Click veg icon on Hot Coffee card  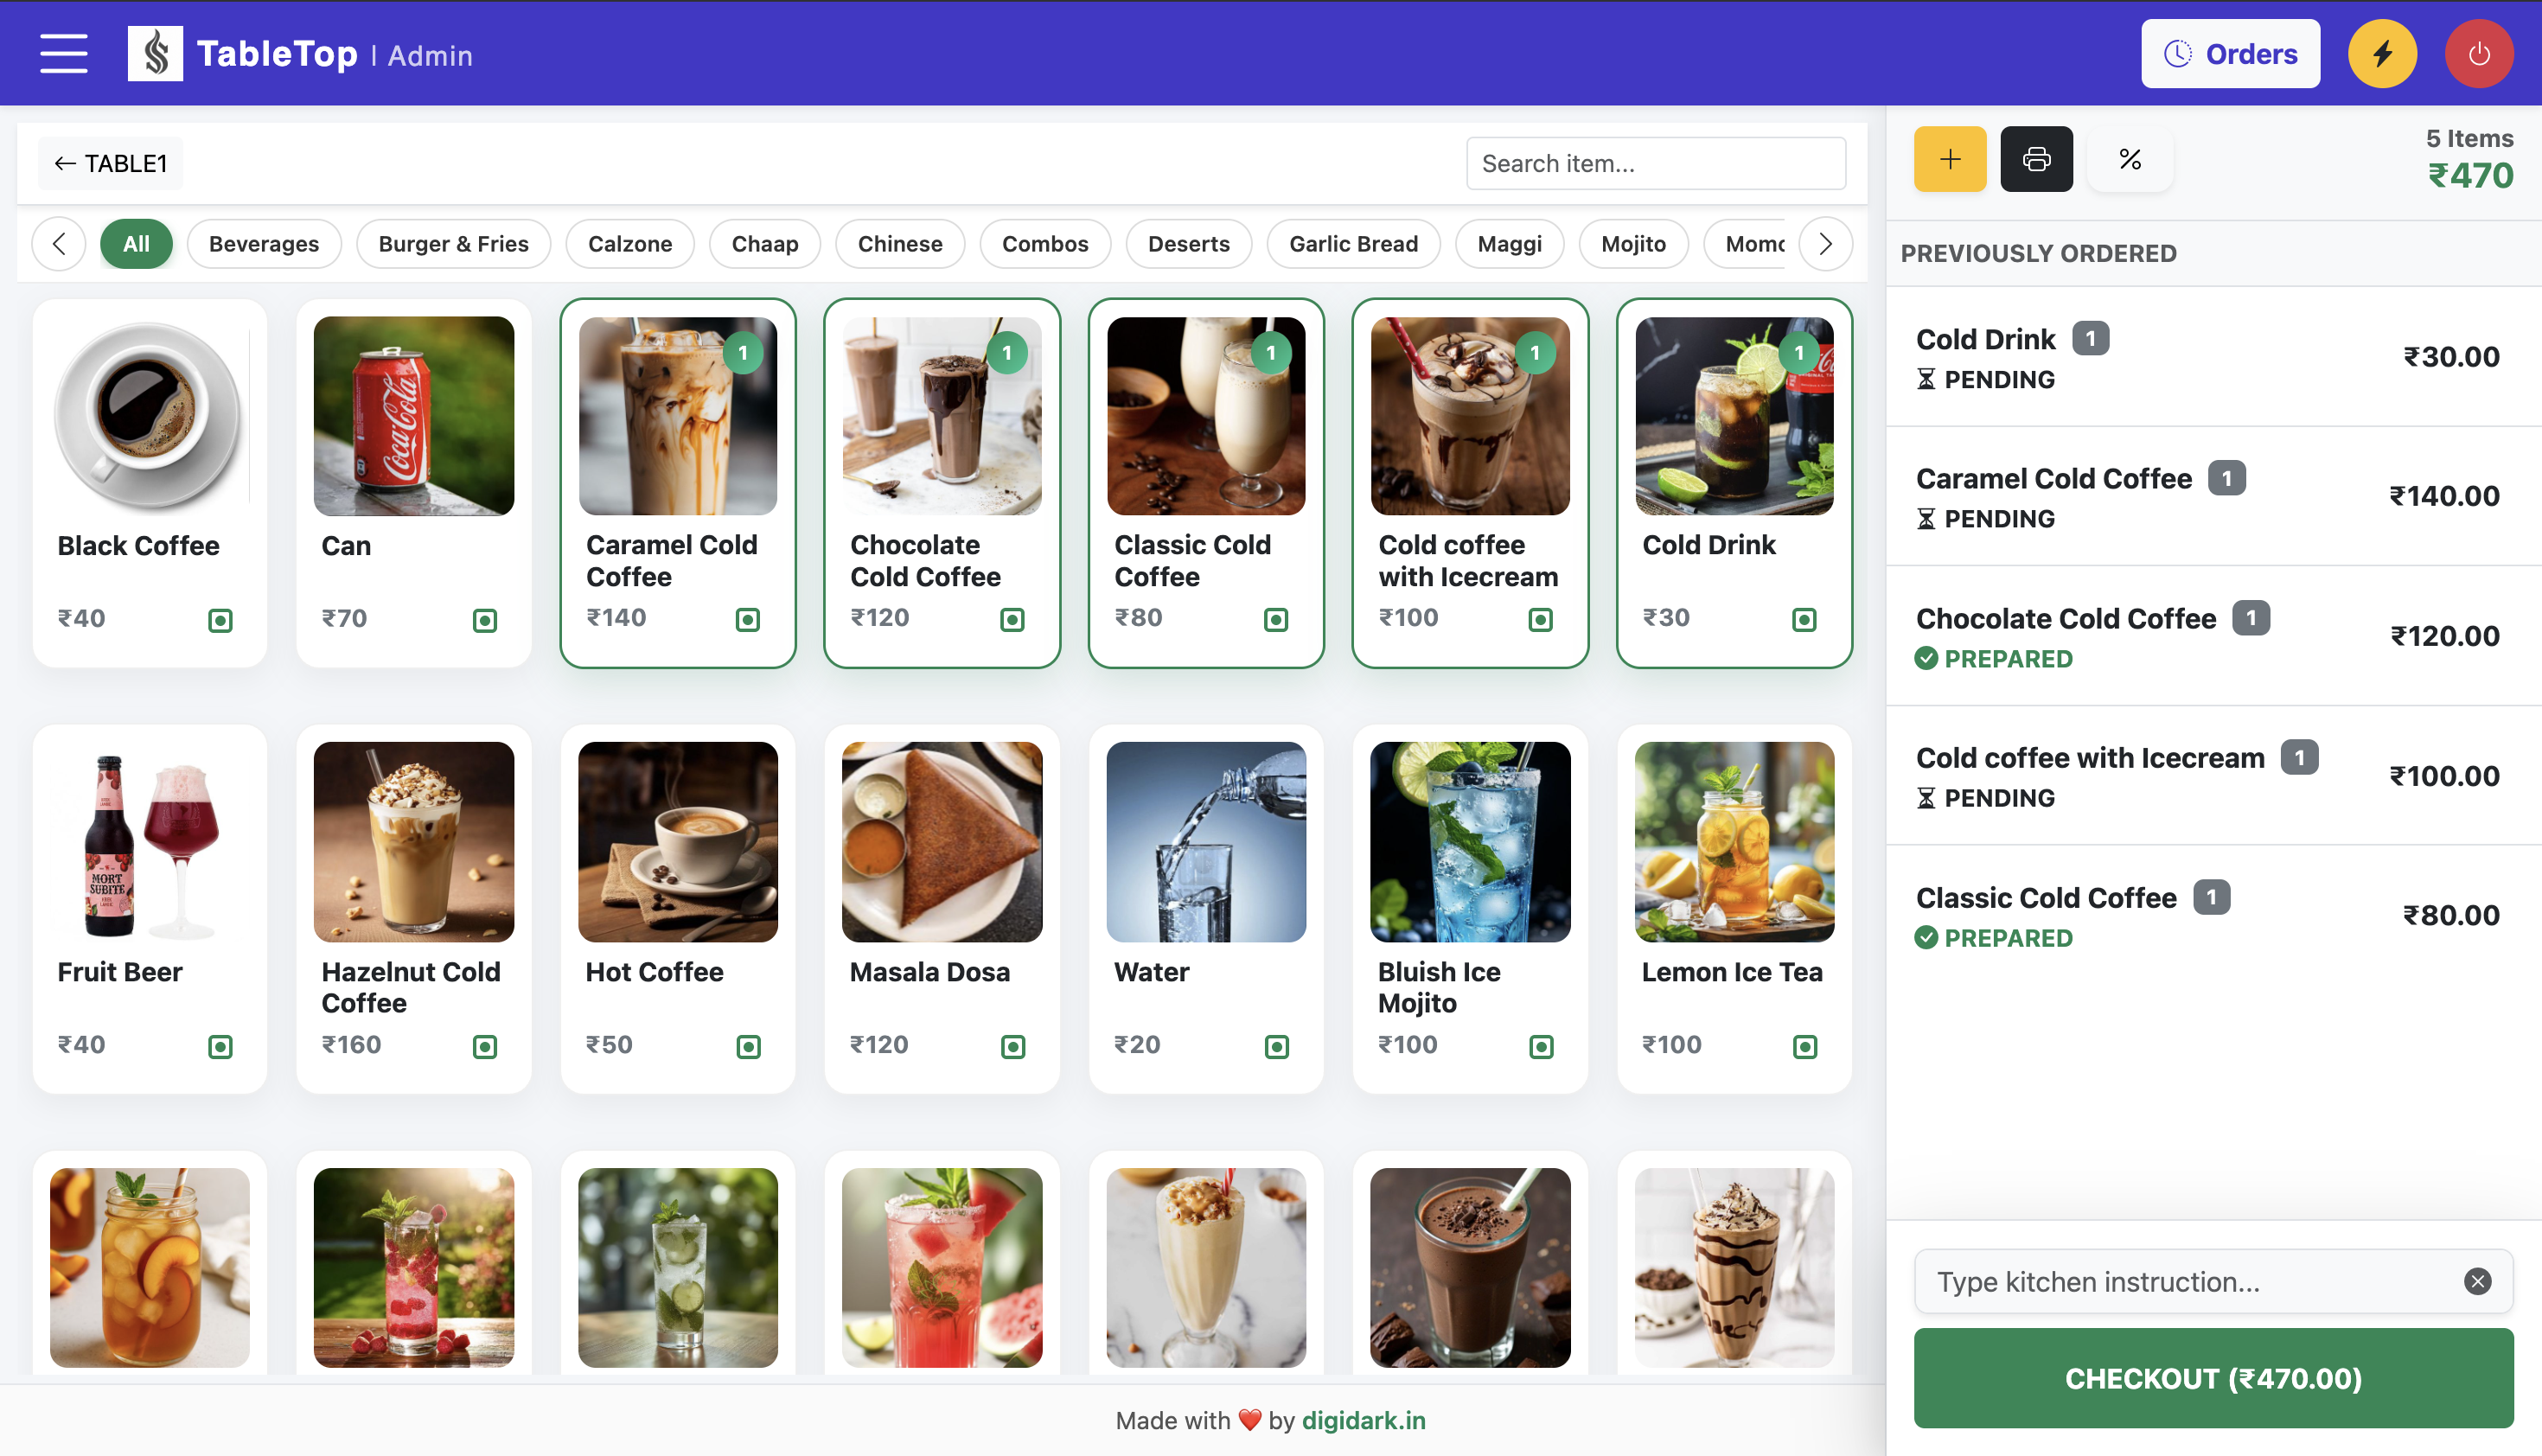click(748, 1046)
